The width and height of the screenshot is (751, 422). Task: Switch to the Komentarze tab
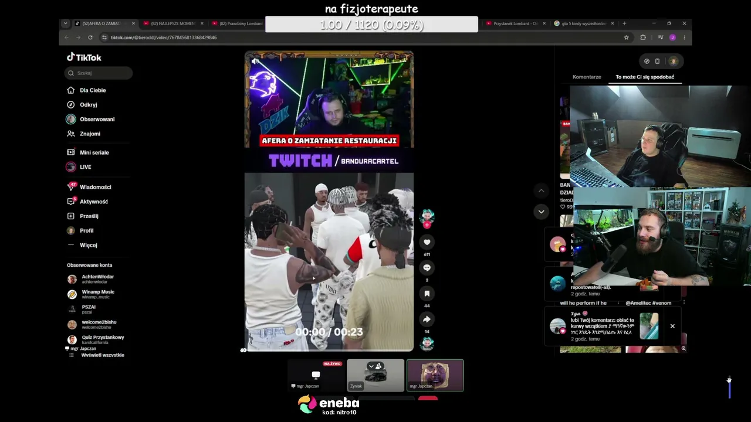tap(587, 77)
